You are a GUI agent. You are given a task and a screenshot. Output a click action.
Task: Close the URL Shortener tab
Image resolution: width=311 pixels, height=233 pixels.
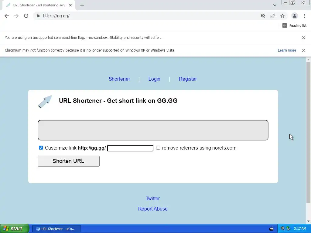pos(70,5)
